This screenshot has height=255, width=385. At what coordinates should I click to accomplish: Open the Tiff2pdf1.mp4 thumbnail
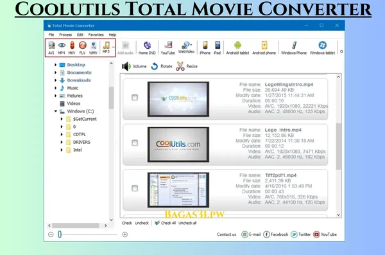[178, 190]
